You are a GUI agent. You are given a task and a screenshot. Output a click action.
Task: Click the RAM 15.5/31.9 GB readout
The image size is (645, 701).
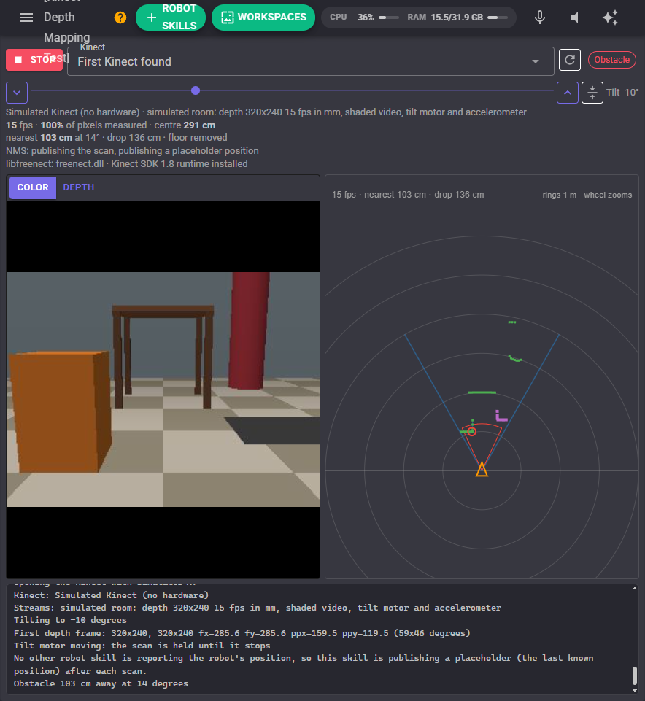pos(457,18)
